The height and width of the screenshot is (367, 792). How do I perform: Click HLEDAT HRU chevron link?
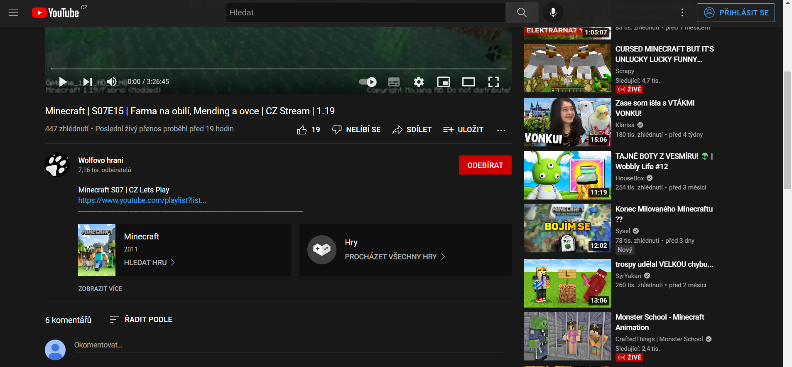(150, 263)
